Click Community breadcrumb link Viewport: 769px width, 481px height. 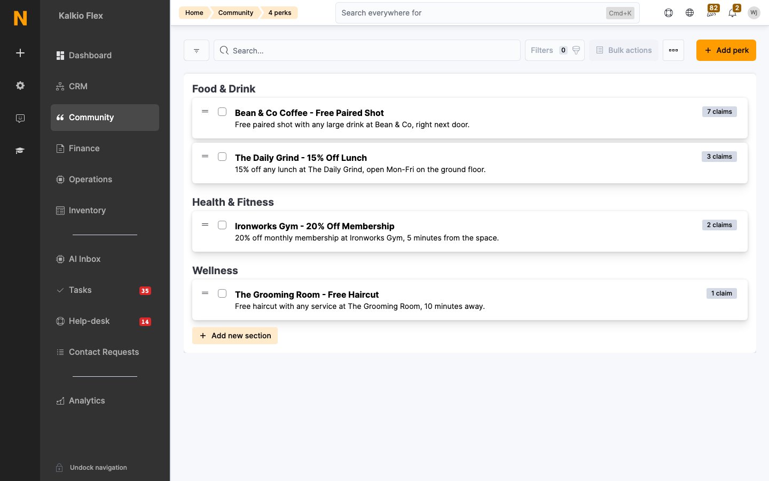[x=236, y=13]
